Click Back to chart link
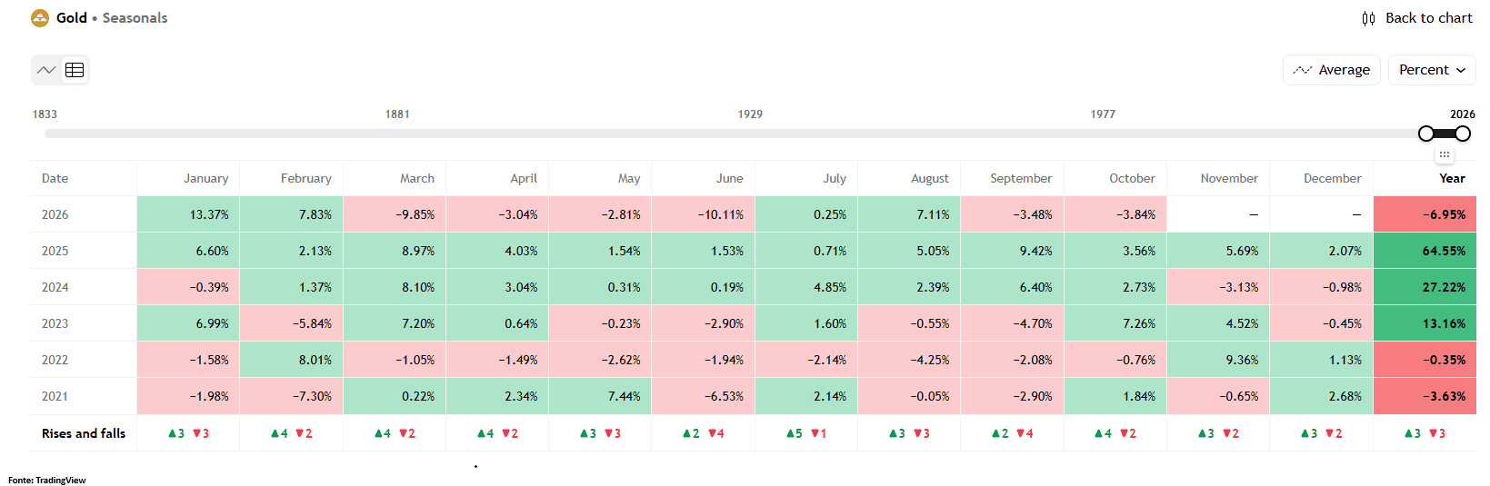 pyautogui.click(x=1416, y=18)
